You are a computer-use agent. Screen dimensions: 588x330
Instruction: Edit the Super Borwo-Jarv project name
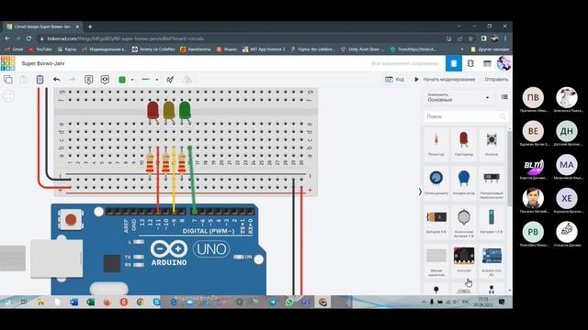[43, 63]
